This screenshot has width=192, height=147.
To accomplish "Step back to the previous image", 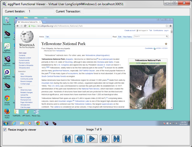I will point(79,138).
